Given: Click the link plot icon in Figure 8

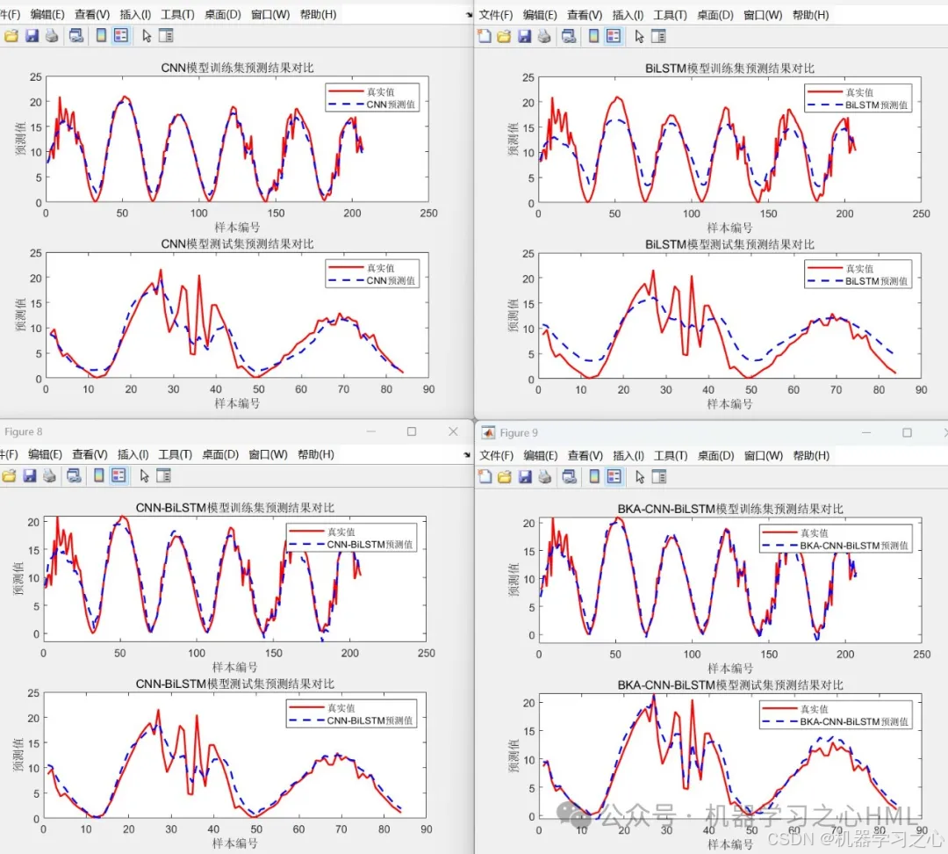Looking at the screenshot, I should pyautogui.click(x=75, y=475).
